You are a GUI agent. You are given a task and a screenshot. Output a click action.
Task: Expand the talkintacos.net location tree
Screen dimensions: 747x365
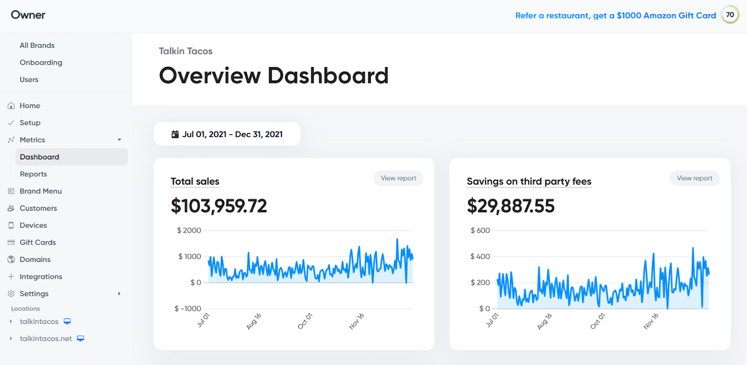pos(11,338)
